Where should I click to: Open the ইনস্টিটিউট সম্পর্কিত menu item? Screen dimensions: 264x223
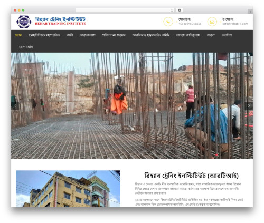click(x=44, y=35)
